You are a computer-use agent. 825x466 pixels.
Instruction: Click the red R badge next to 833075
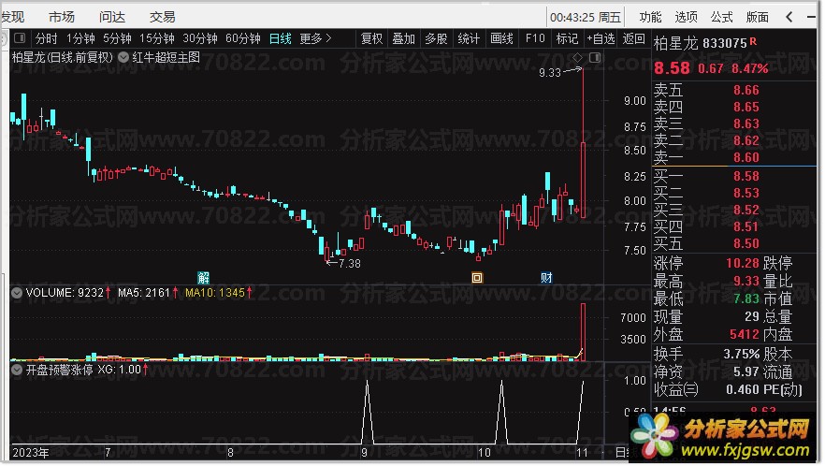[x=754, y=41]
